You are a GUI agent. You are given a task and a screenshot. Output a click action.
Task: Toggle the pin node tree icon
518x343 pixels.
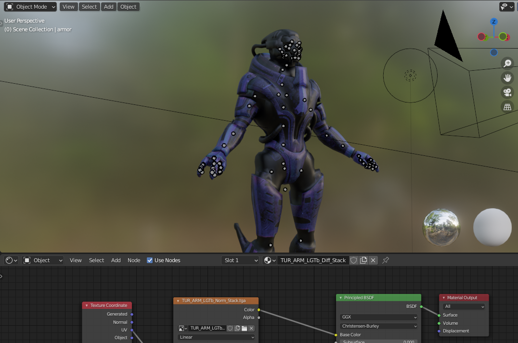click(385, 260)
